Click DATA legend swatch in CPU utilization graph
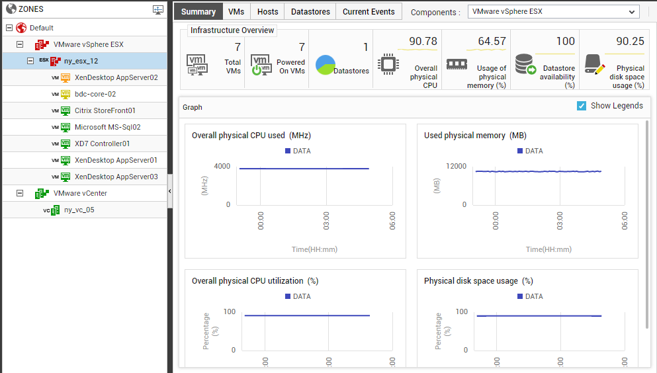The width and height of the screenshot is (657, 373). click(x=288, y=296)
